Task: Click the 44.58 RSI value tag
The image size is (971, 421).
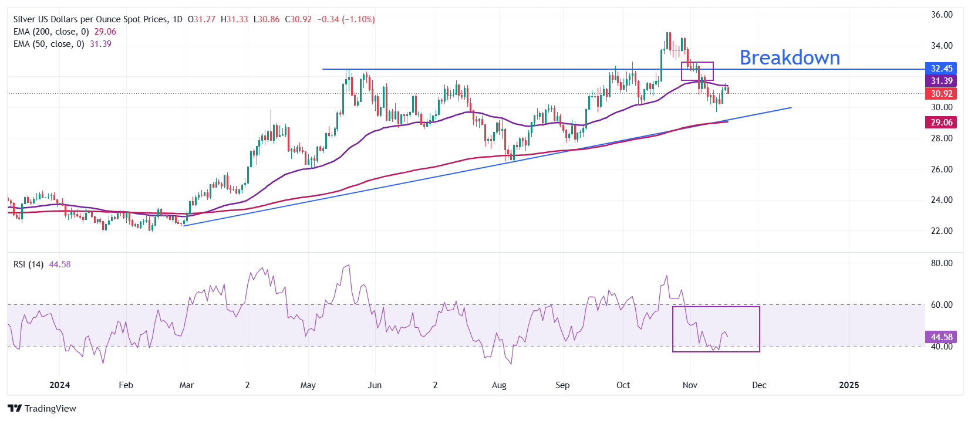Action: [940, 337]
